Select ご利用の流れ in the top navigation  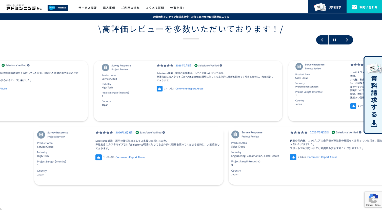coord(130,8)
